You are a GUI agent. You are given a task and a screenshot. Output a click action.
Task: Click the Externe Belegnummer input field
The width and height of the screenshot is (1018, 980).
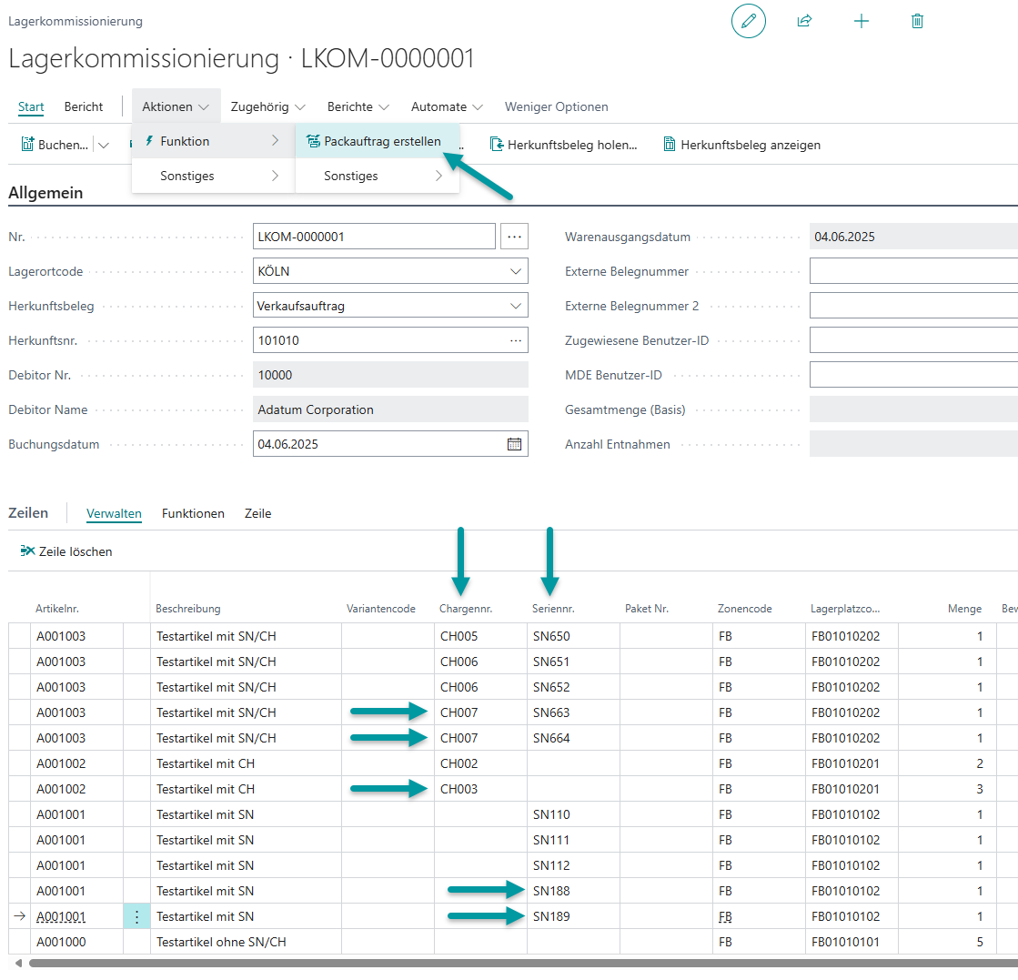pyautogui.click(x=912, y=271)
